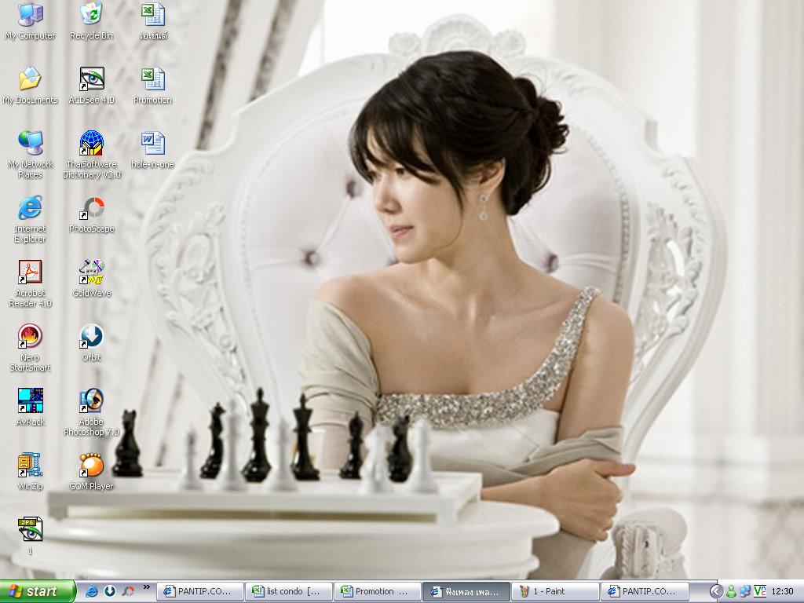
Task: Switch to the 1 - Paint taskbar button
Action: [556, 592]
